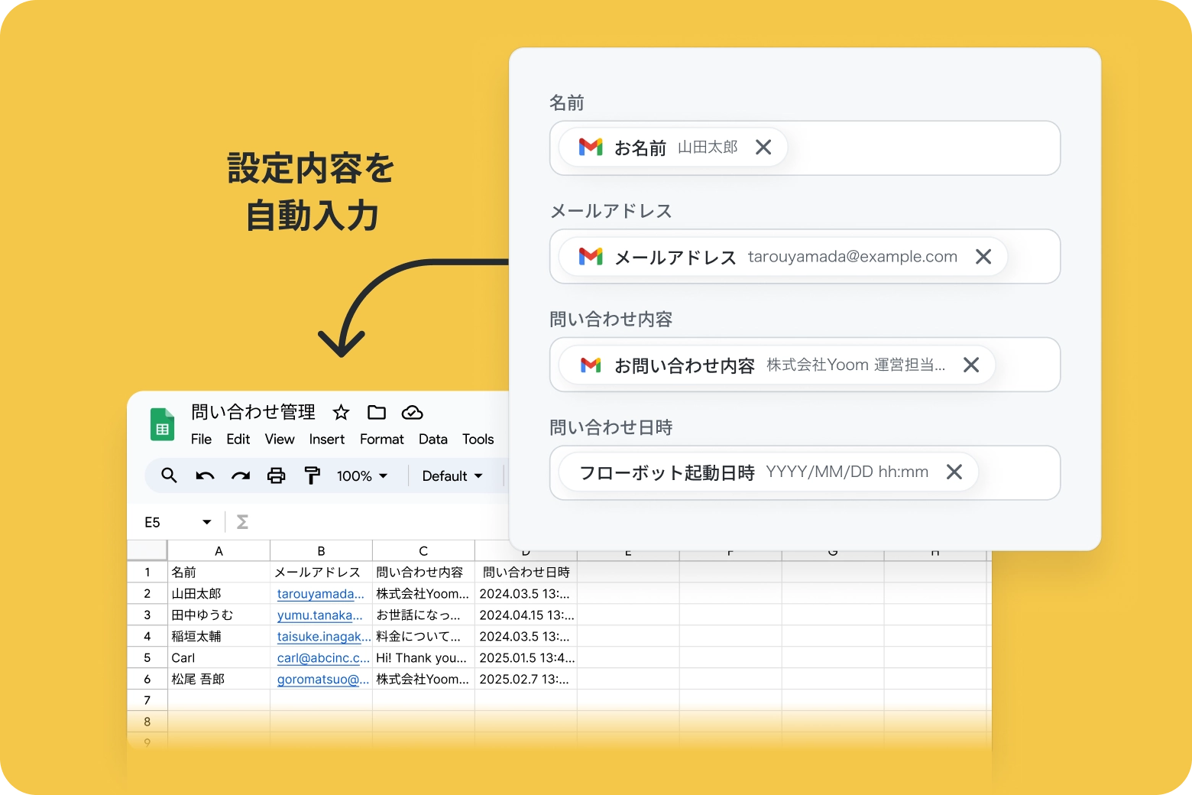Click the undo arrow icon
Screen dimensions: 1192x795
click(205, 475)
